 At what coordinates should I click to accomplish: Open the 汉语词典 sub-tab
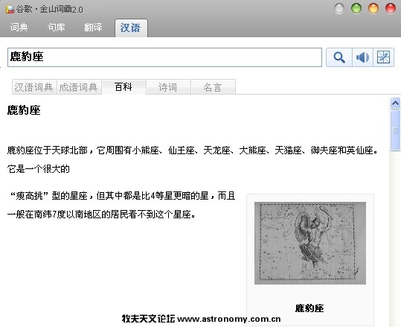point(34,87)
